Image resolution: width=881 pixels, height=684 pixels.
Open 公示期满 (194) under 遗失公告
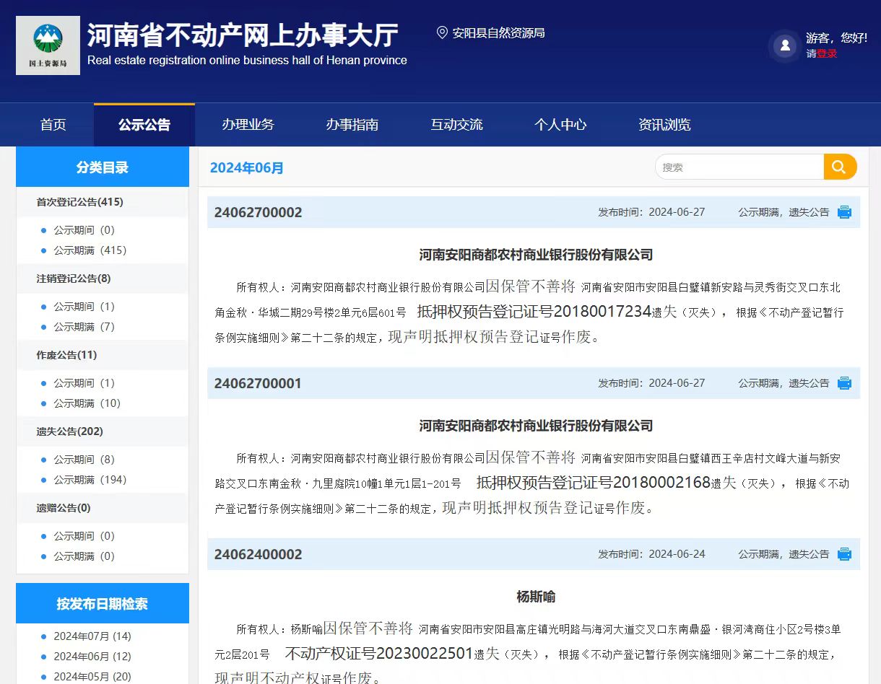point(90,480)
